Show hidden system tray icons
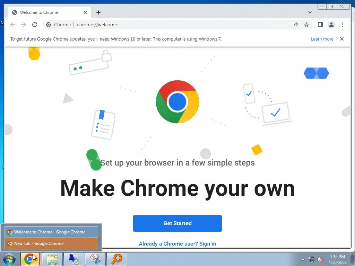355x266 pixels. [x=303, y=259]
